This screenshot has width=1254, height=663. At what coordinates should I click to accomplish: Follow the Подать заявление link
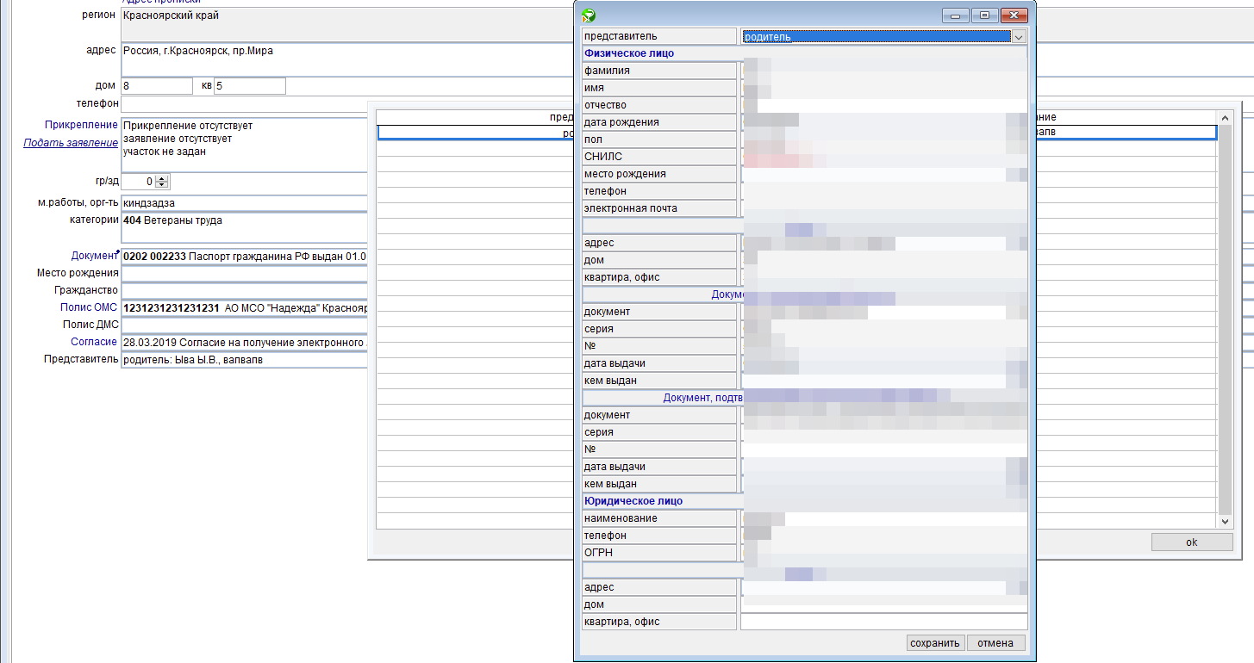coord(71,143)
